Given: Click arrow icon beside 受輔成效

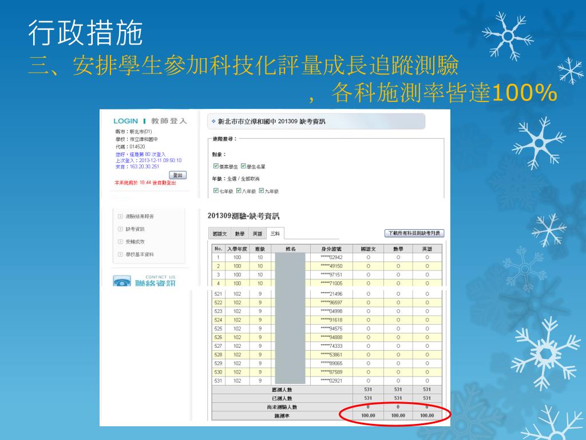Looking at the screenshot, I should 120,242.
